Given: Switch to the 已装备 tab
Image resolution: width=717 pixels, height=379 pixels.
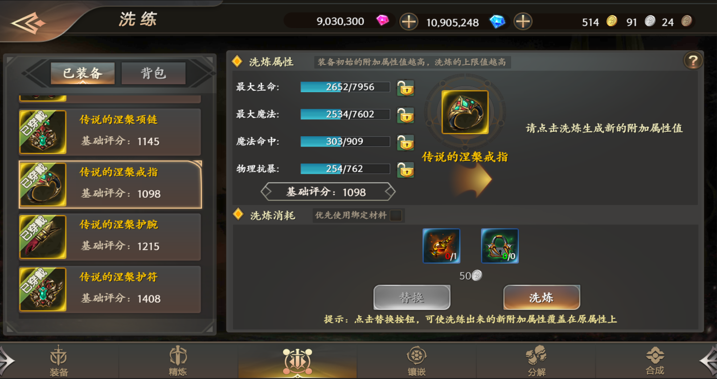Looking at the screenshot, I should pos(83,73).
